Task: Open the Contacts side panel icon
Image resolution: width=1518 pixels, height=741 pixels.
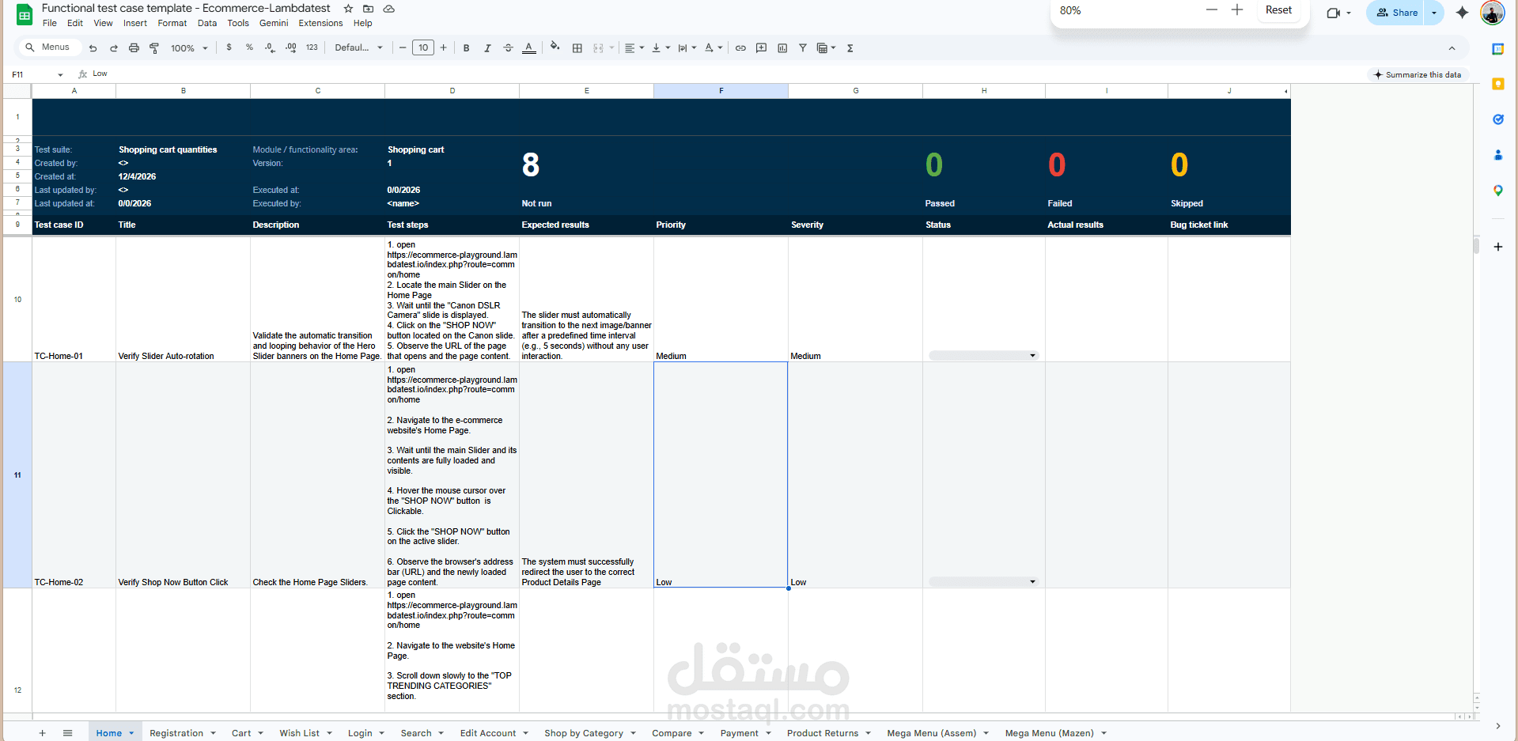Action: click(1497, 155)
